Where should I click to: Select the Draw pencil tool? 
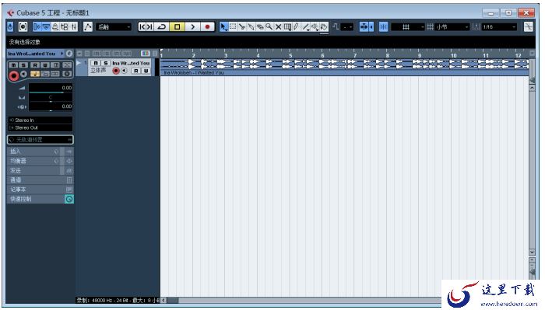coord(296,26)
